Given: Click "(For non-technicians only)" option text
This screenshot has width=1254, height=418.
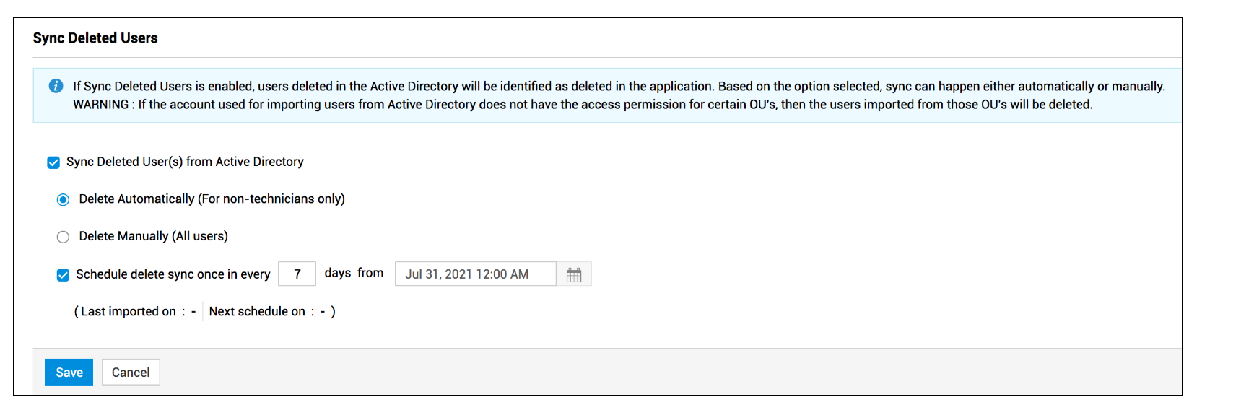Looking at the screenshot, I should pyautogui.click(x=271, y=199).
